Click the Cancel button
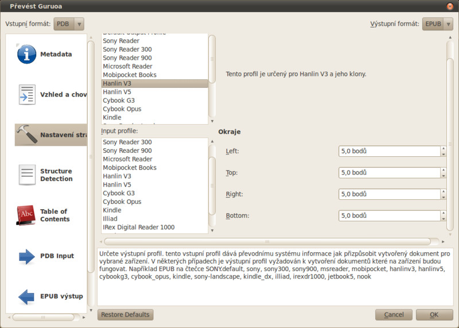Screen dimensions: 459x328 pos(394,315)
